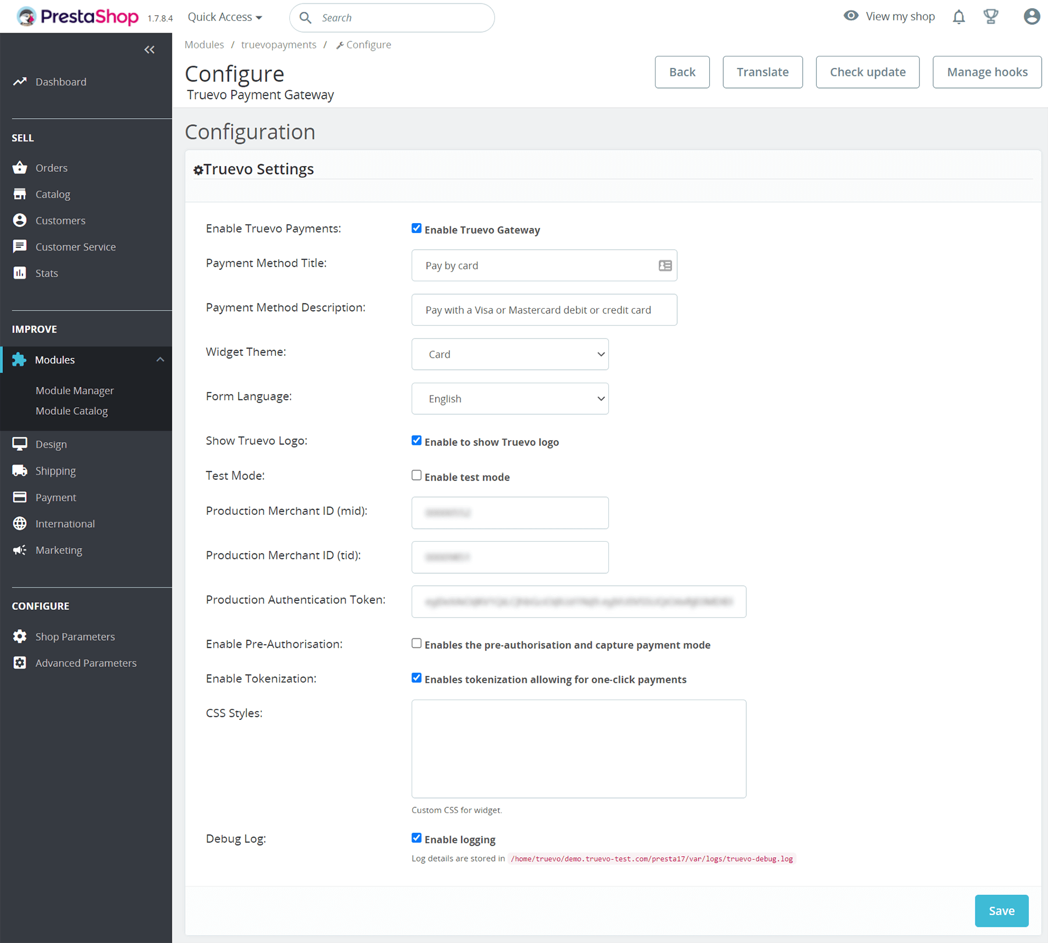Open the notifications bell
The height and width of the screenshot is (943, 1048).
(x=958, y=17)
